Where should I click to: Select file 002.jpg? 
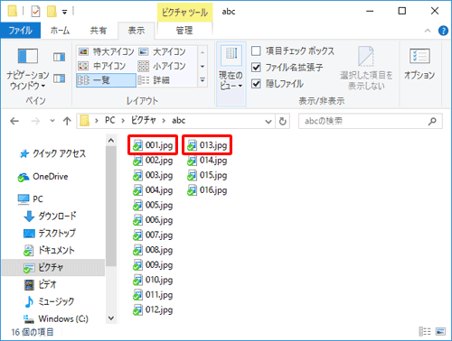(153, 161)
